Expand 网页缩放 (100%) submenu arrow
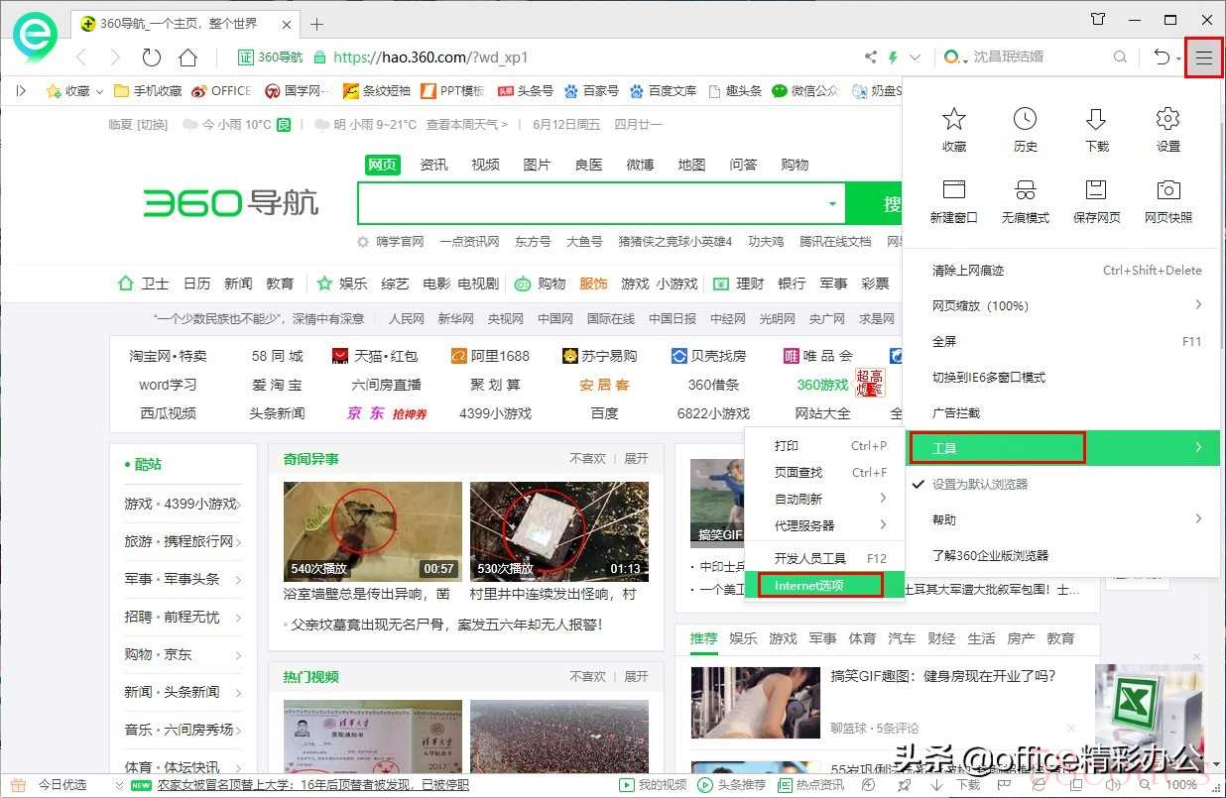The image size is (1226, 798). click(1198, 305)
